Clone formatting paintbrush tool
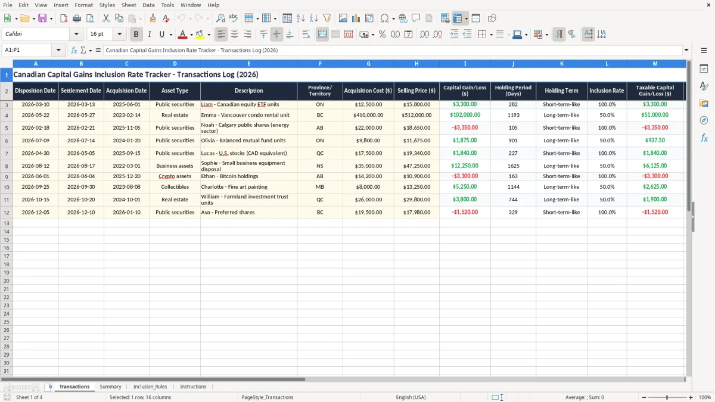 pyautogui.click(x=153, y=18)
